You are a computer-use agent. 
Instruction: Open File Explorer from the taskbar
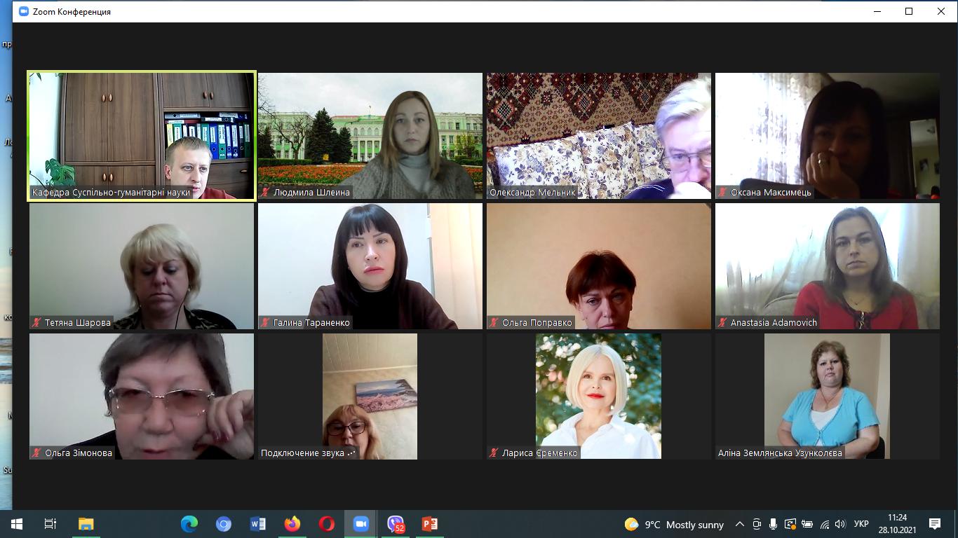point(86,524)
